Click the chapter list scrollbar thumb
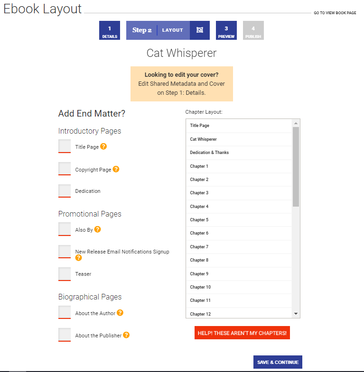This screenshot has width=364, height=372. [296, 166]
